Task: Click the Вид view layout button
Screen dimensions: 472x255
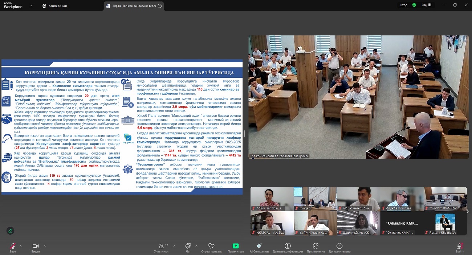Action: point(426,5)
